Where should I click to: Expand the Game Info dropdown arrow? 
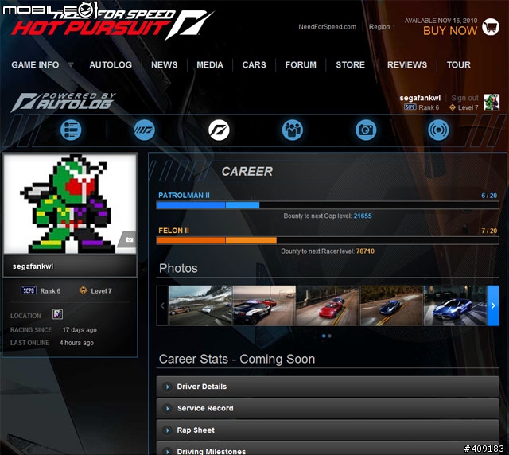(71, 64)
